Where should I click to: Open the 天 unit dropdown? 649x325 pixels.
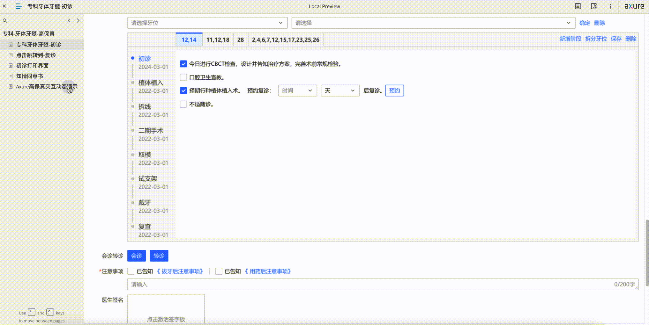340,90
